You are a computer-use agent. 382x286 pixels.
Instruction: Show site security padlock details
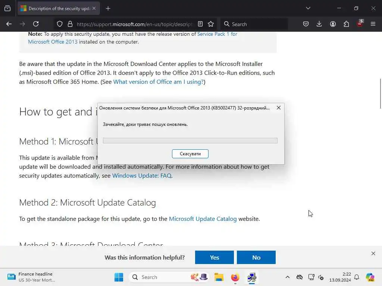coord(70,24)
